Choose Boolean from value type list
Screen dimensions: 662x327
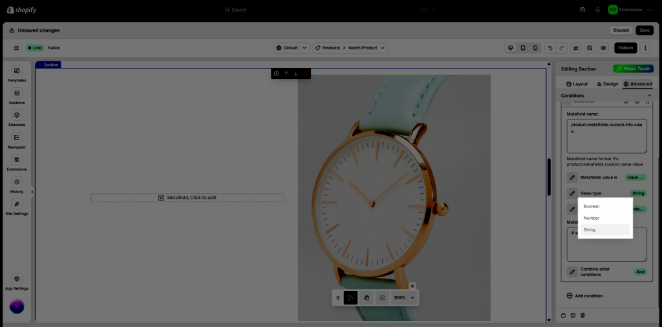(x=592, y=206)
